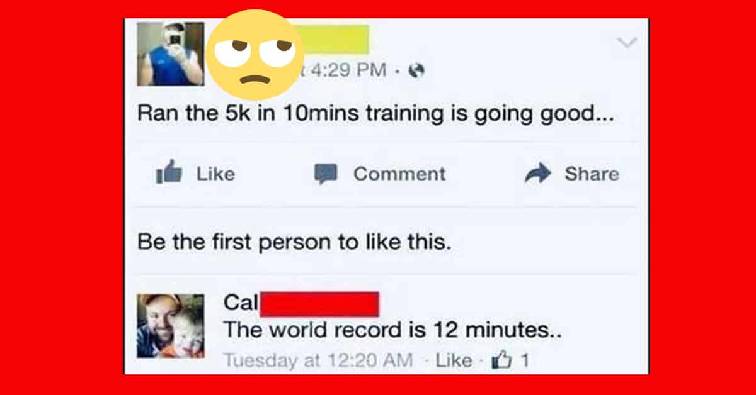
Task: Click the Like button label under the post
Action: 215,174
